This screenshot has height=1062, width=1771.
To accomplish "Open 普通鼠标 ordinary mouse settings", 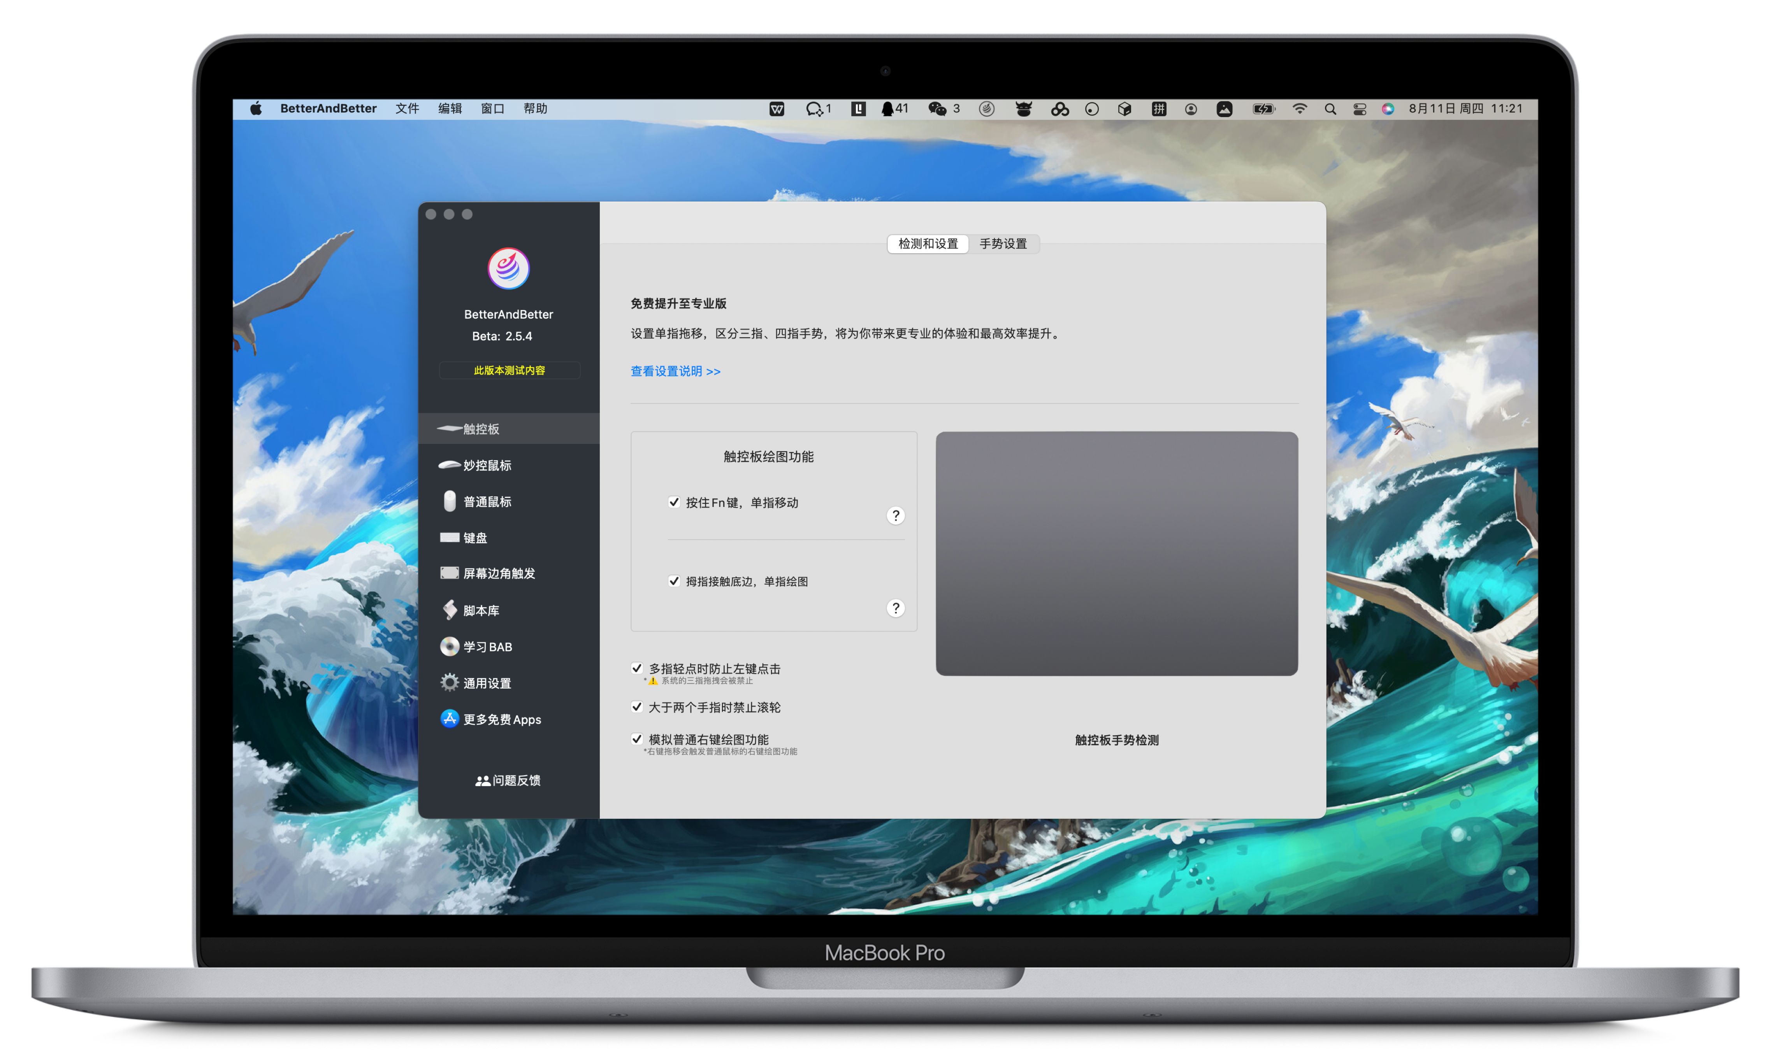I will 508,502.
